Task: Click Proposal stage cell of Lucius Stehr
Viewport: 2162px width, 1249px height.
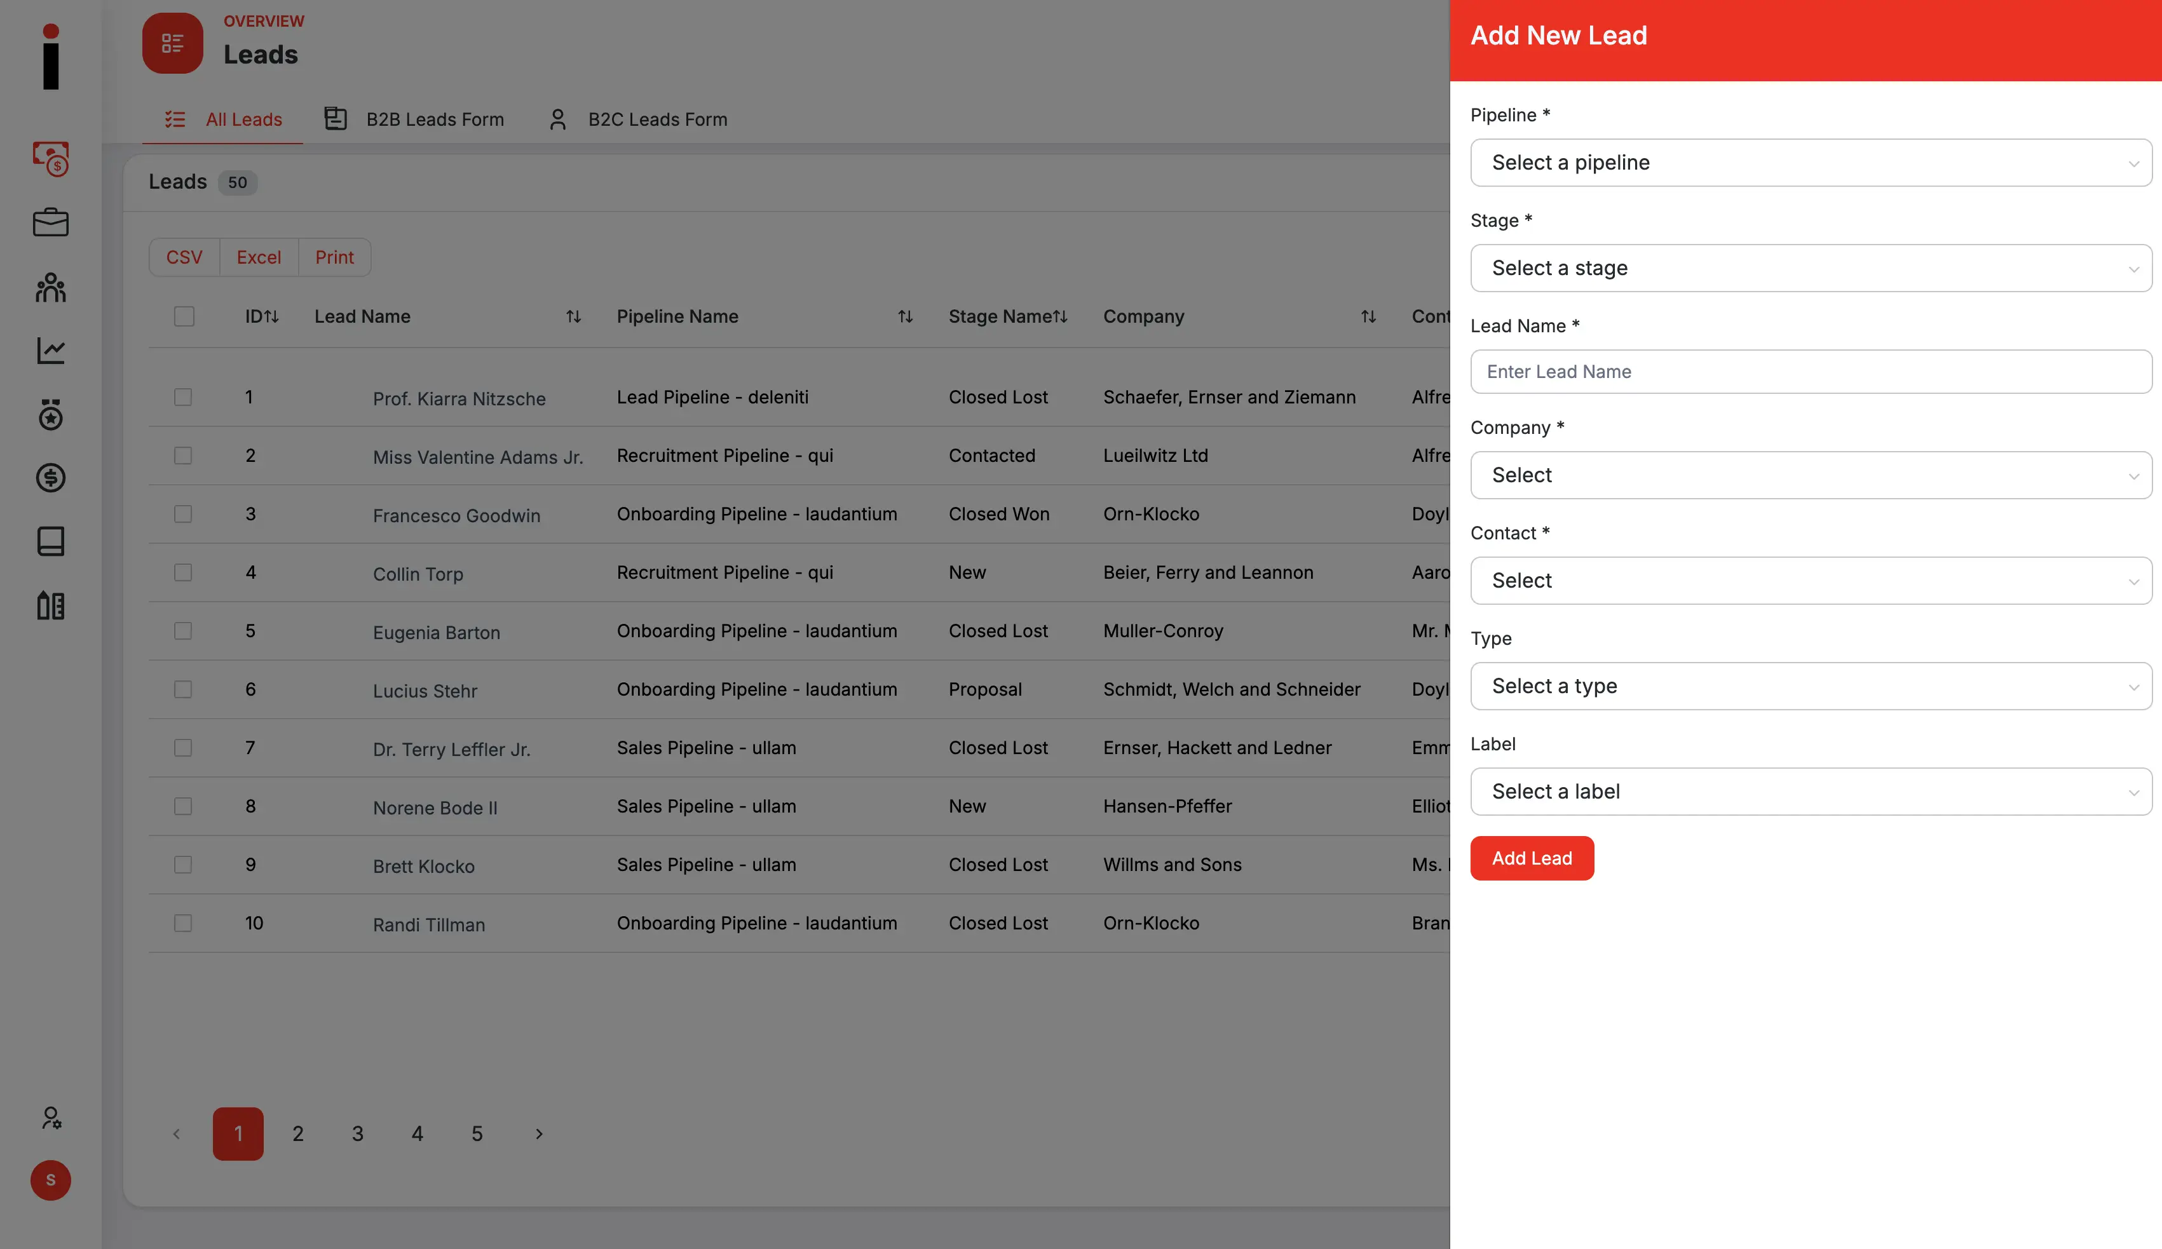Action: [985, 690]
